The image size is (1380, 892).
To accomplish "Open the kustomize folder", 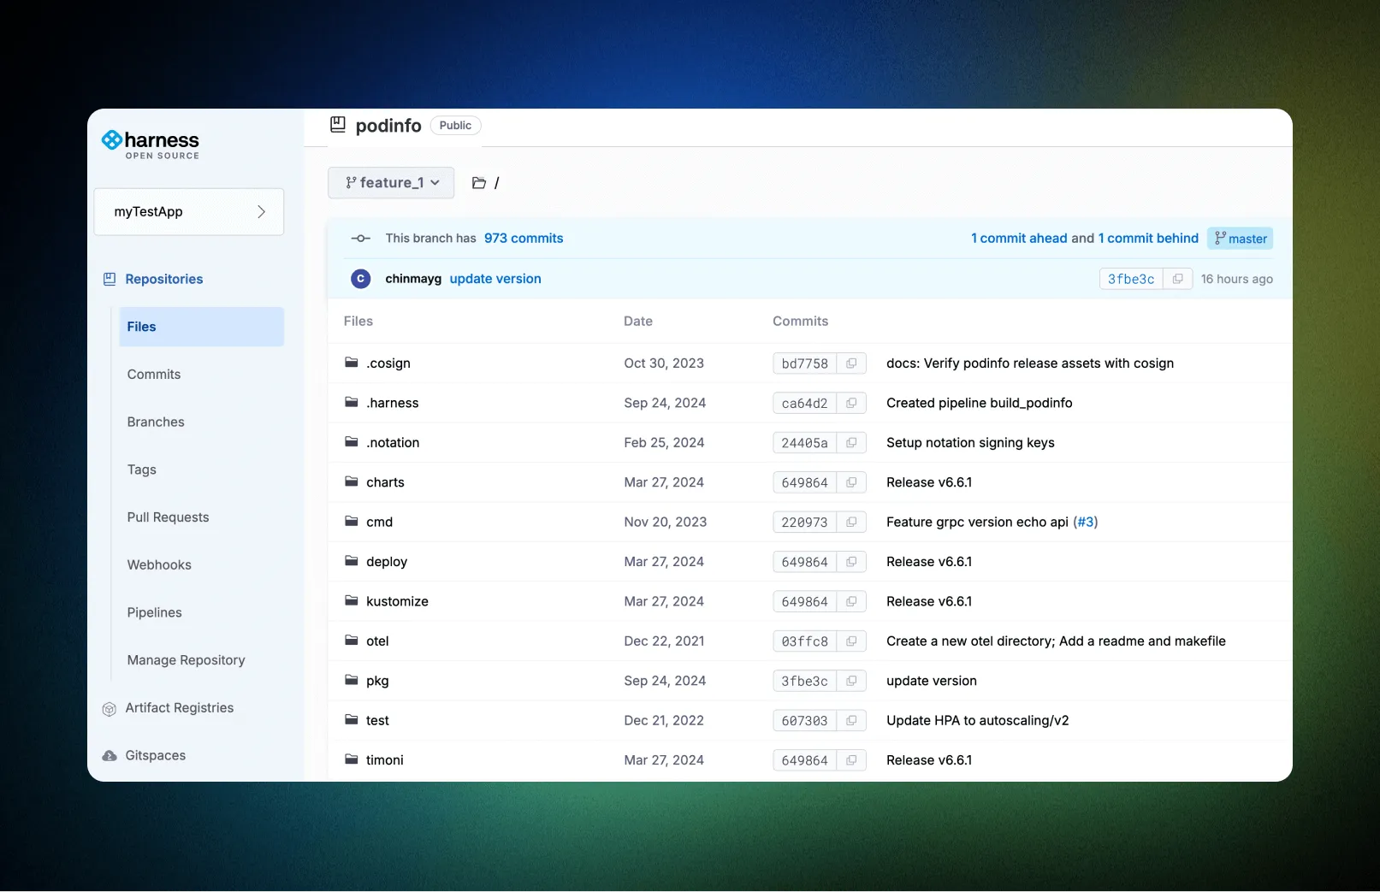I will [x=397, y=601].
